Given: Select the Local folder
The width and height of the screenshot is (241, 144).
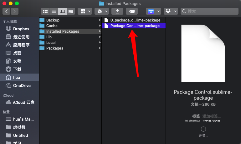Looking at the screenshot, I should point(70,42).
